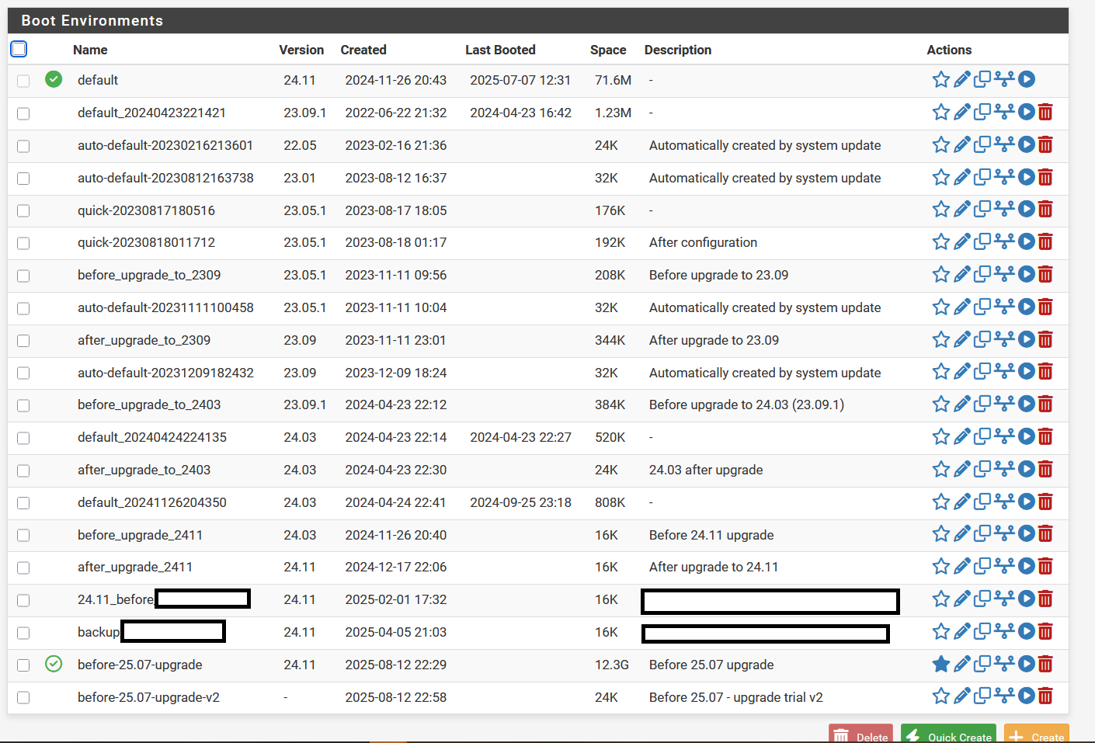
Task: Click the orange Create button
Action: (x=1037, y=734)
